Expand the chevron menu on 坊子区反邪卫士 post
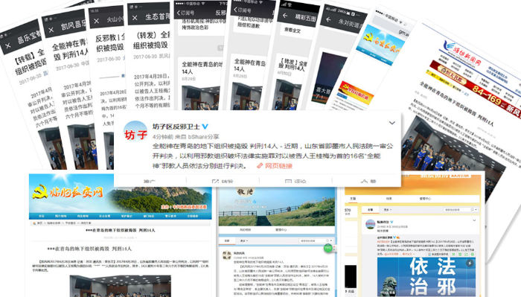This screenshot has height=297, width=521. (392, 123)
